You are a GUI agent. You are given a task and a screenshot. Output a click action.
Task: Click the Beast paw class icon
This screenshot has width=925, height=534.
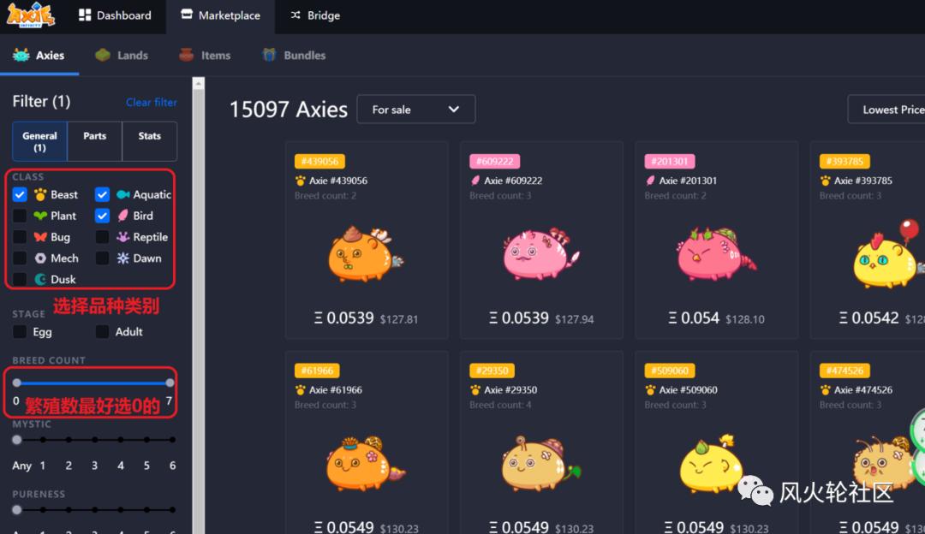(40, 194)
